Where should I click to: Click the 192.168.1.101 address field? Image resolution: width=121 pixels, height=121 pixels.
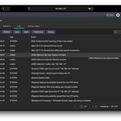pos(61,9)
